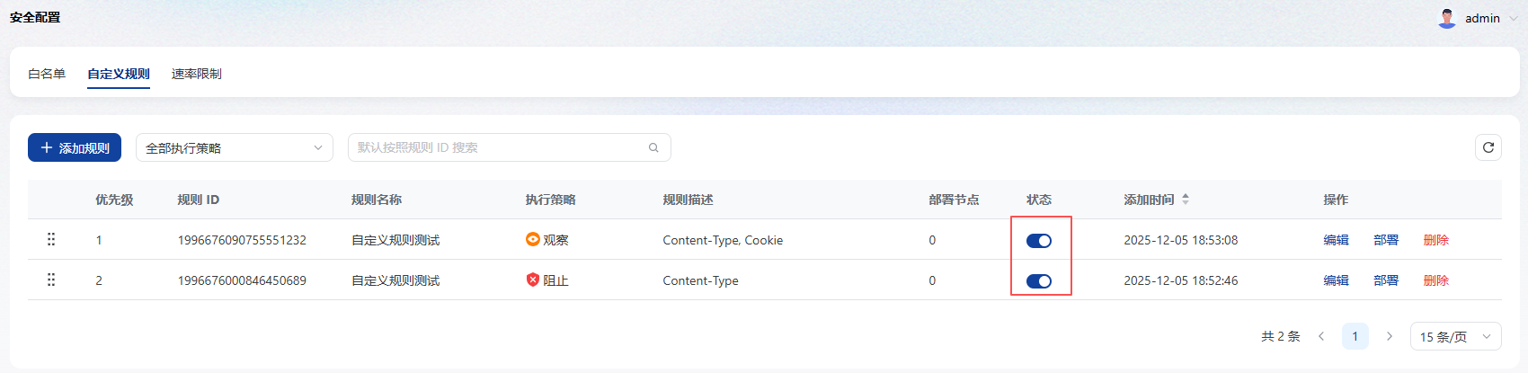Screen dimensions: 1528x373
Task: Click 删除 for the second rule
Action: click(1435, 280)
